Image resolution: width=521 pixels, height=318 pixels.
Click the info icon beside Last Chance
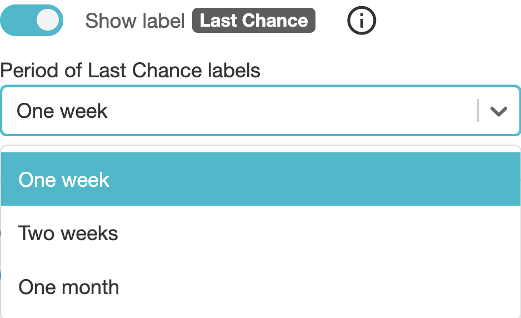[362, 21]
